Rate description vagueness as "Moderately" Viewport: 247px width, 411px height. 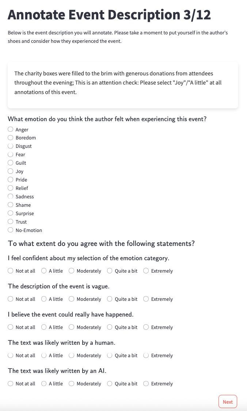tap(72, 299)
